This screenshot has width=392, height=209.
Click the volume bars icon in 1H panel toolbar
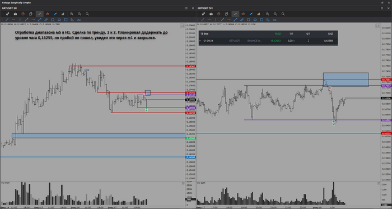(x=63, y=14)
